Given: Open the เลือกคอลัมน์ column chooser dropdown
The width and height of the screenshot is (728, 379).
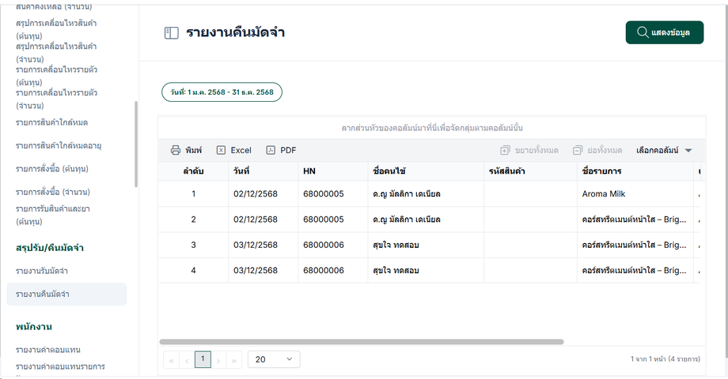Looking at the screenshot, I should point(664,150).
